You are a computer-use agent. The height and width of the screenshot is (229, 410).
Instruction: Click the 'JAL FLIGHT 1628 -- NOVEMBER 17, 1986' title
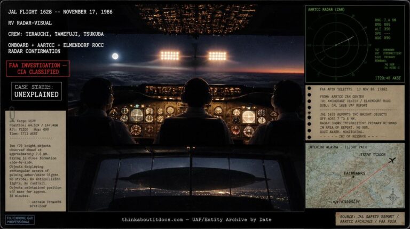(x=60, y=12)
